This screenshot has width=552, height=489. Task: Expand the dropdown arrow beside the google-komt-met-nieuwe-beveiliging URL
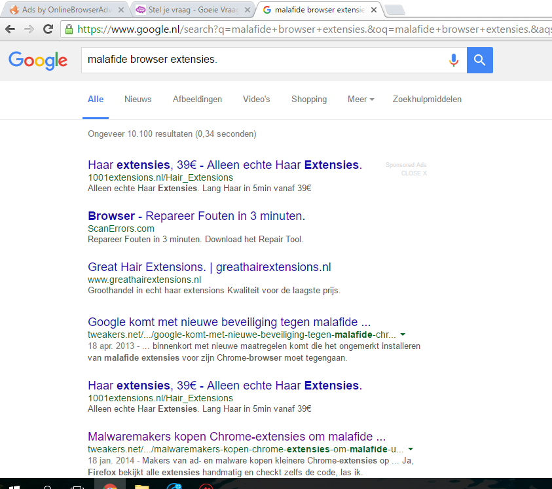[x=403, y=335]
